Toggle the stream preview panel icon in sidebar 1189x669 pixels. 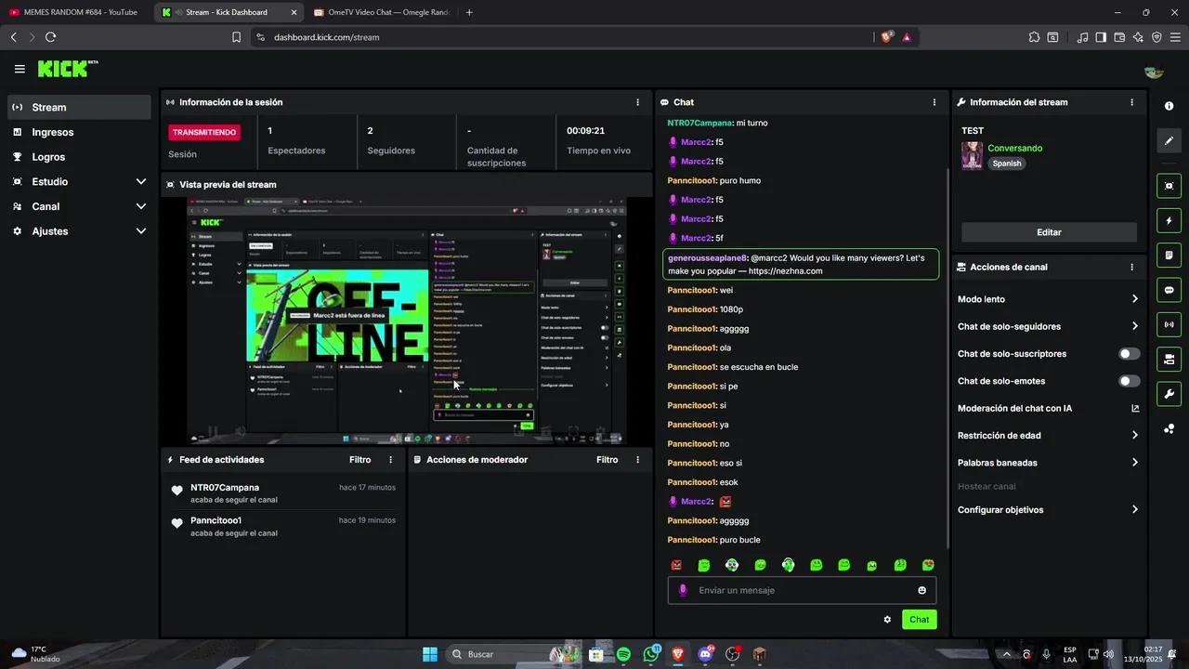(x=1169, y=186)
